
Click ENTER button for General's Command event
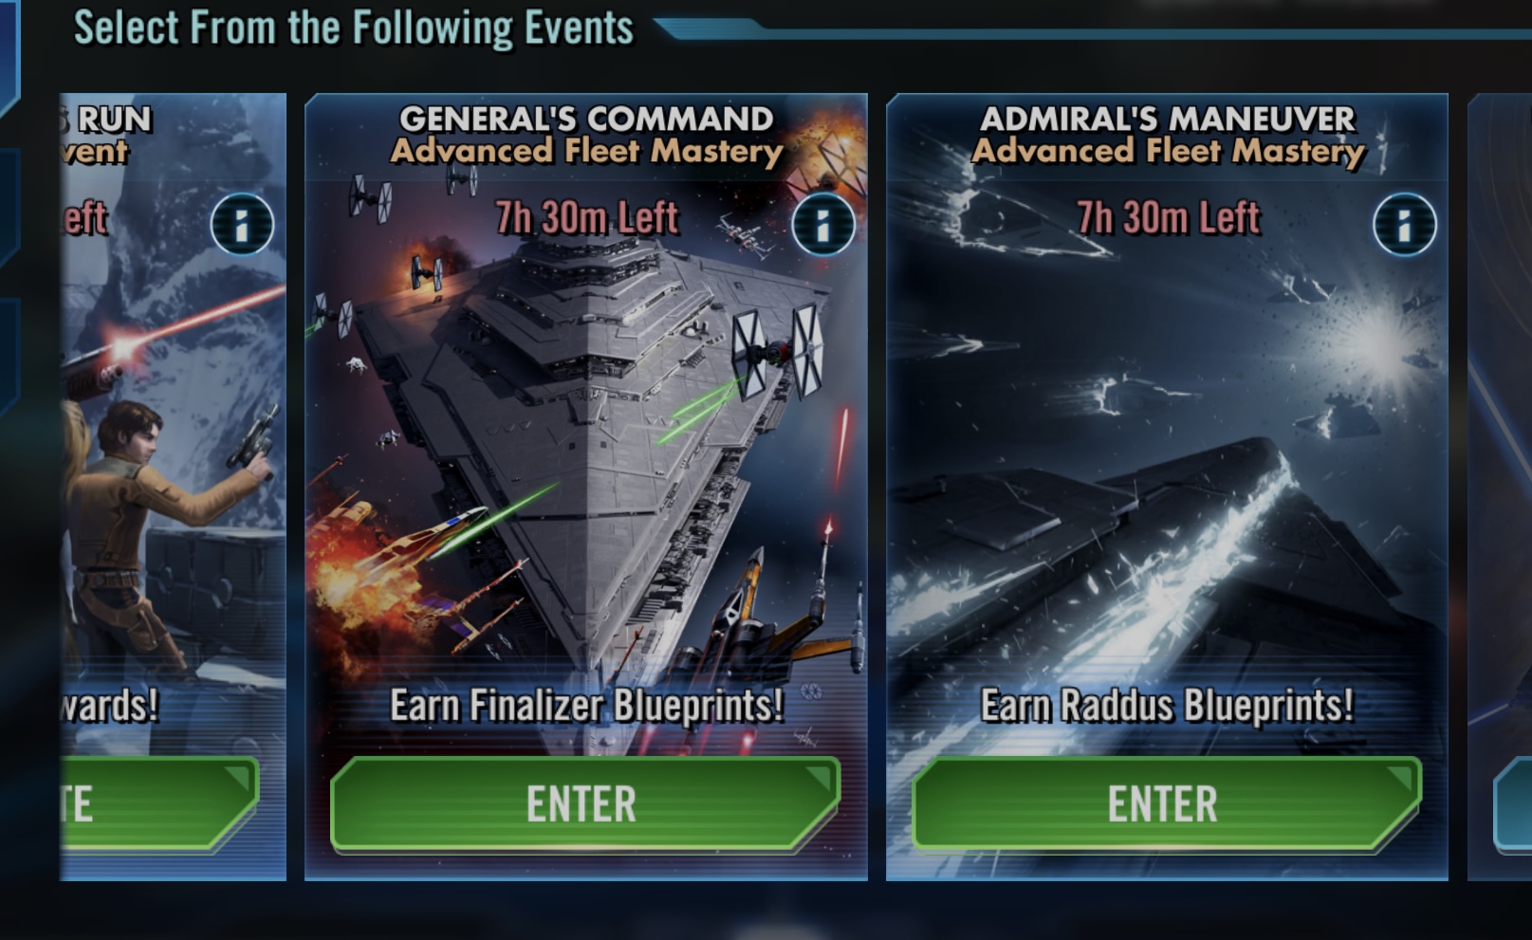584,803
